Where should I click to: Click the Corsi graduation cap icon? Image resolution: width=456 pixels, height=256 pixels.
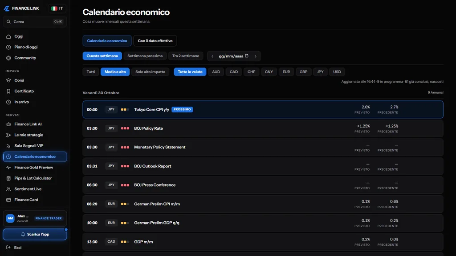coord(8,80)
